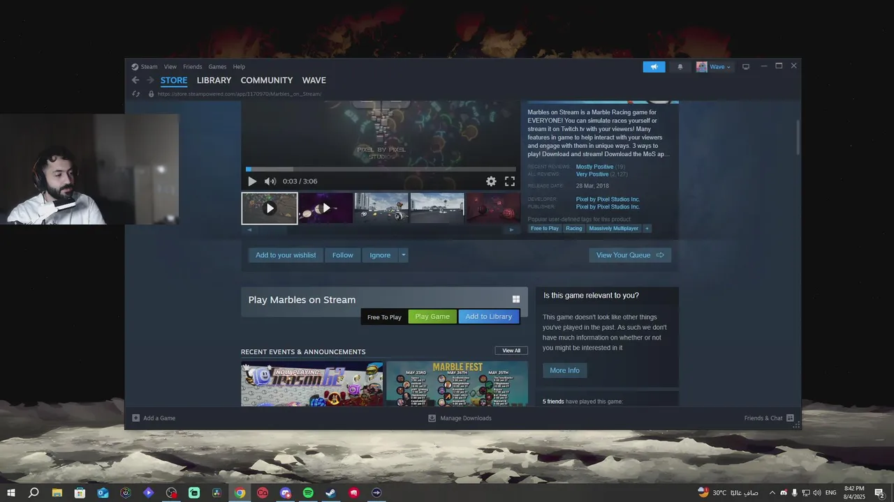Click Add to Library button

click(x=489, y=317)
